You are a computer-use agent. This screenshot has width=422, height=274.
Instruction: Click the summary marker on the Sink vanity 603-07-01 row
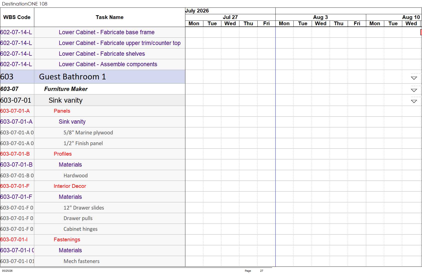414,101
